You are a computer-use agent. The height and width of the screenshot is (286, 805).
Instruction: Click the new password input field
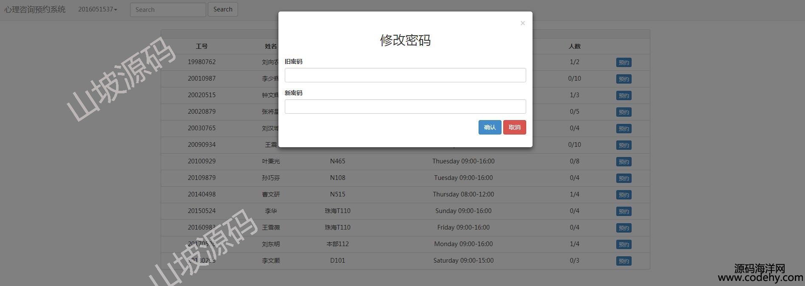[x=405, y=107]
